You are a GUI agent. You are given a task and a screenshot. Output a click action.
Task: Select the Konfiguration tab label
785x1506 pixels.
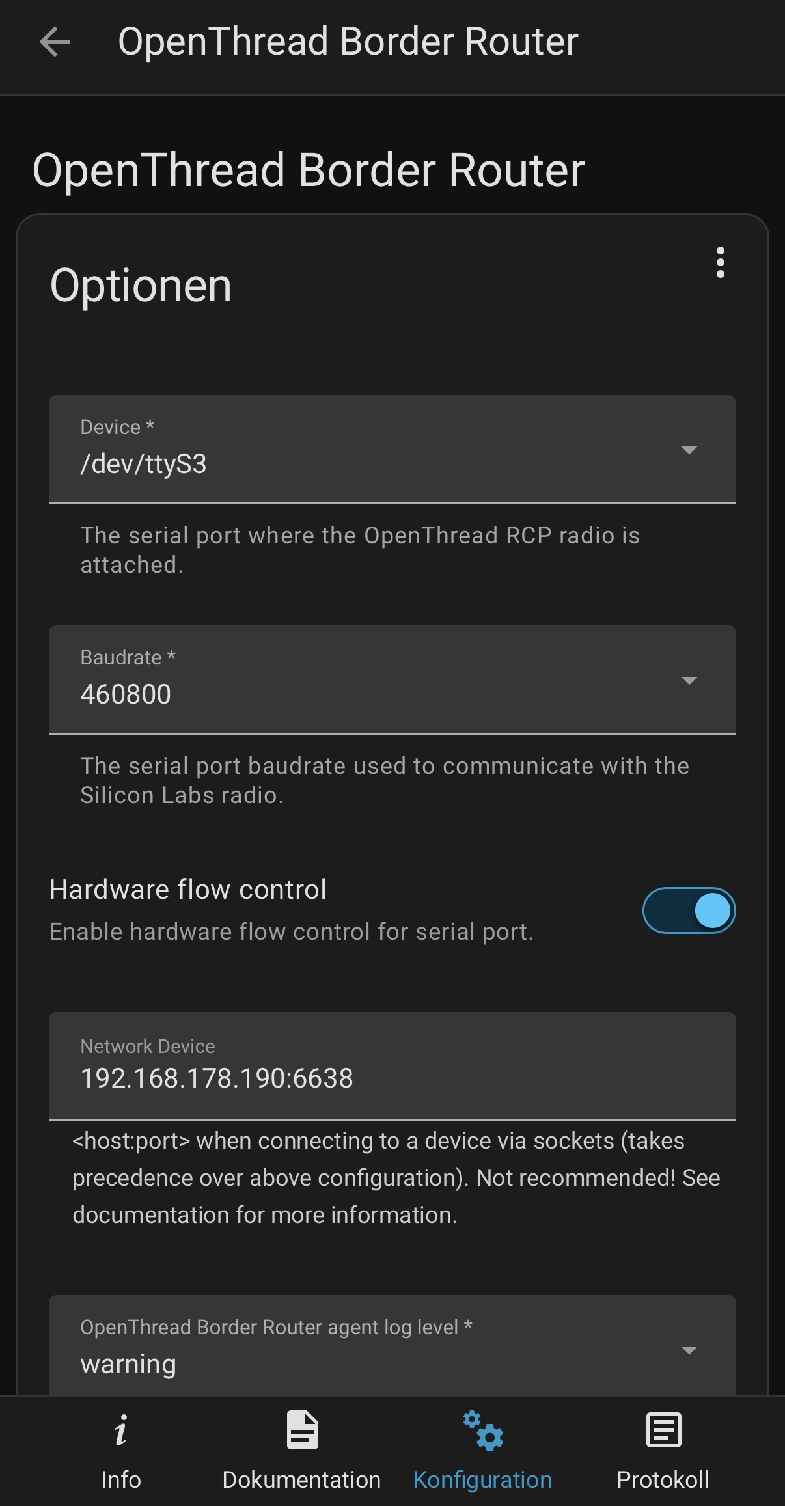[482, 1480]
